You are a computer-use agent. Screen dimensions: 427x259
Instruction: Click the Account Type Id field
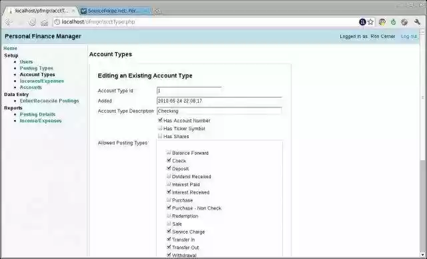189,91
